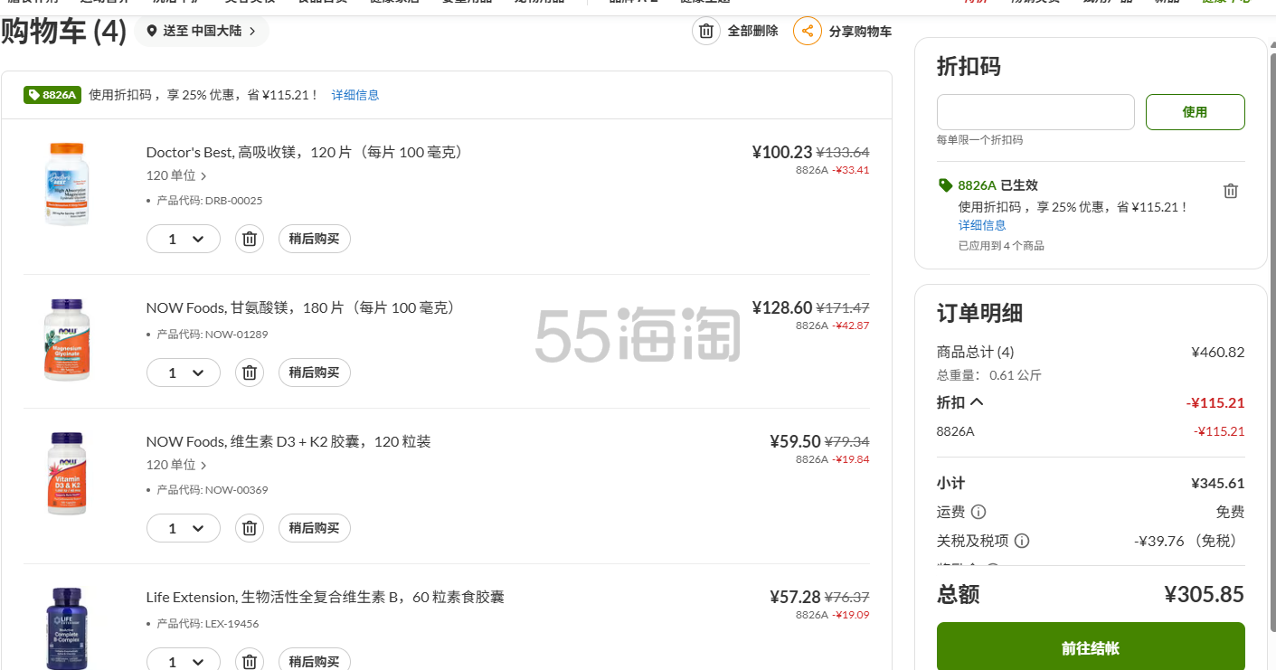Open promo details link in cart banner
This screenshot has height=670, width=1276.
click(x=355, y=95)
